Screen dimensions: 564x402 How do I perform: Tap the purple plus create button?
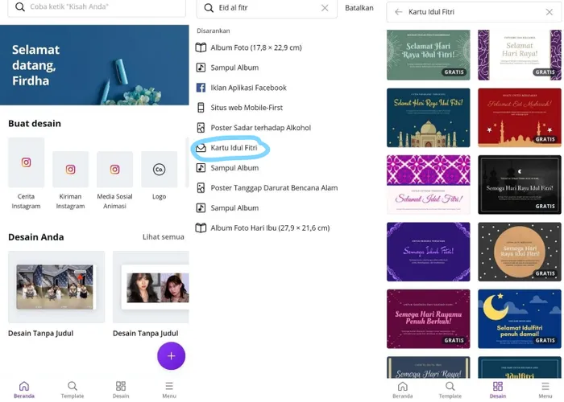[171, 355]
